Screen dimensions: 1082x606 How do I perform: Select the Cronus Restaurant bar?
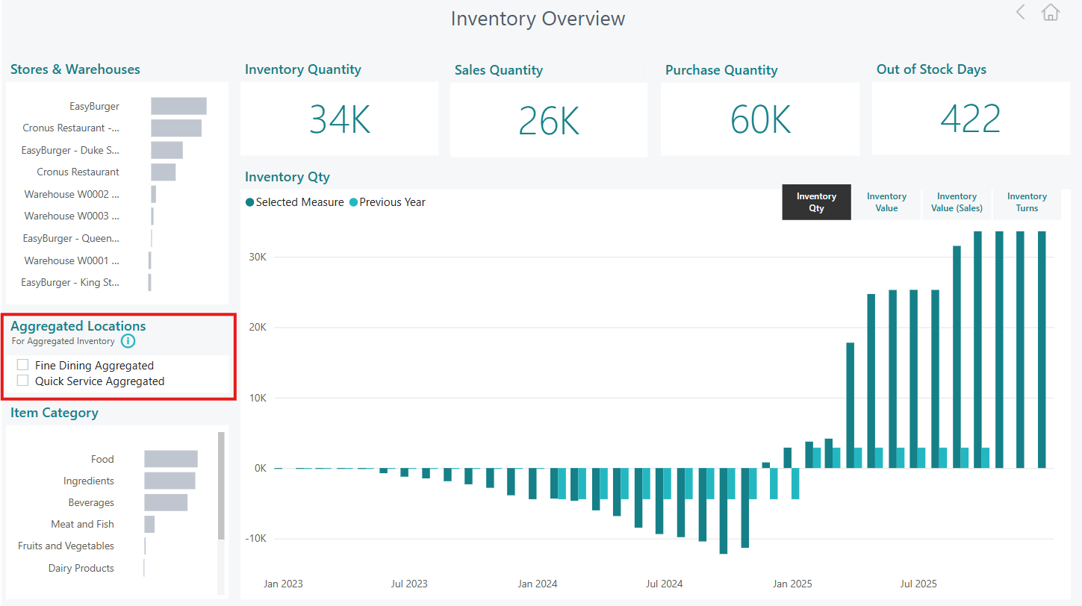click(163, 172)
